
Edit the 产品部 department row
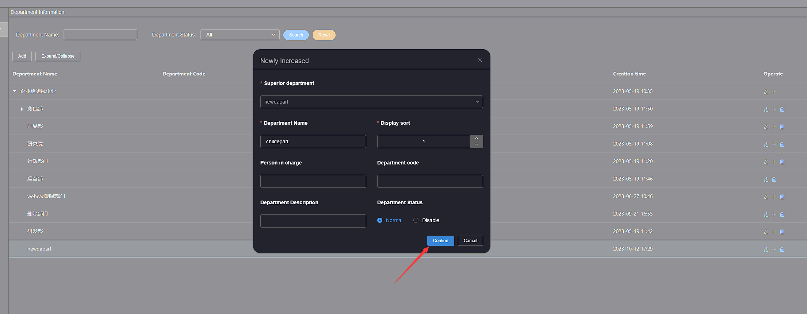pos(766,127)
